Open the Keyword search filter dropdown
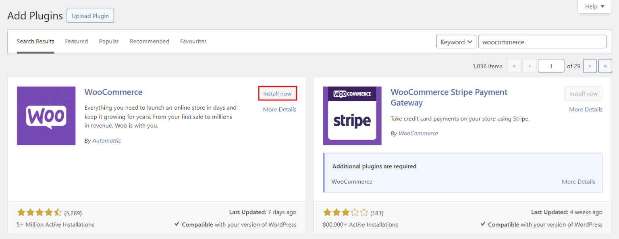The height and width of the screenshot is (239, 619). pos(456,42)
